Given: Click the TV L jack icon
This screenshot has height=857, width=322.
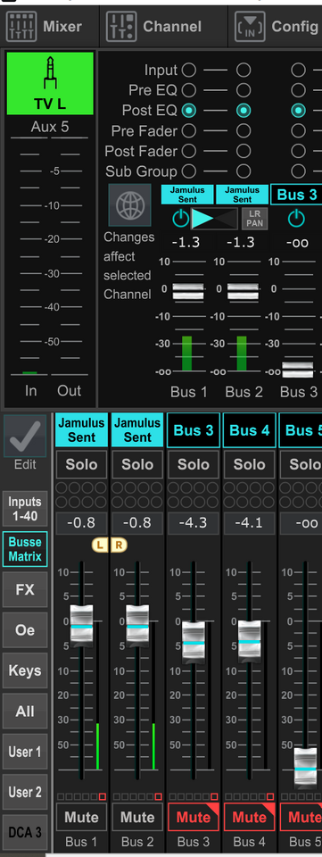Looking at the screenshot, I should [x=50, y=73].
